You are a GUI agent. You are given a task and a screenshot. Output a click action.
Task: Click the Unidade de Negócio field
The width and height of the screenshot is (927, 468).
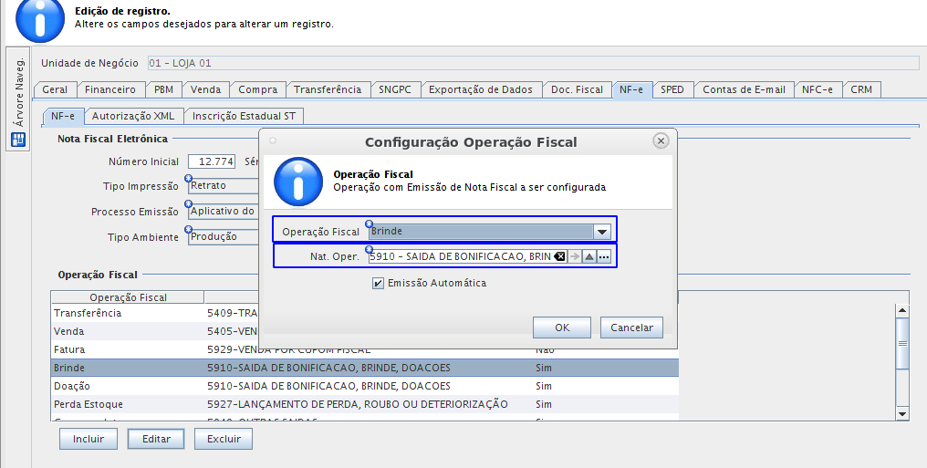(533, 63)
